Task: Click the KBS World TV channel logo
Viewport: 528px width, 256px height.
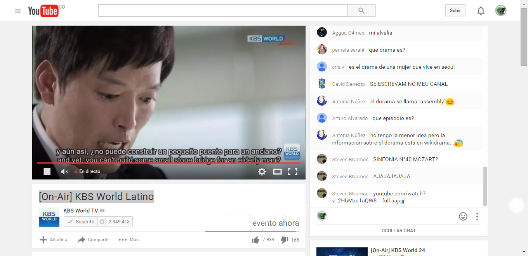Action: [49, 217]
